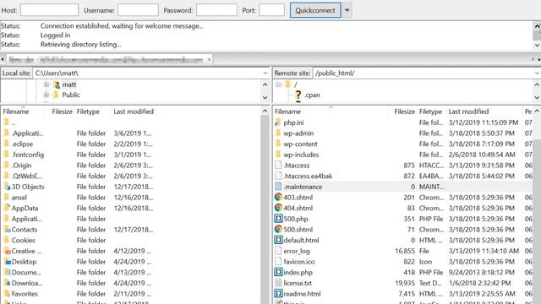Select the .htaccess file icon
The image size is (541, 304).
[x=278, y=166]
